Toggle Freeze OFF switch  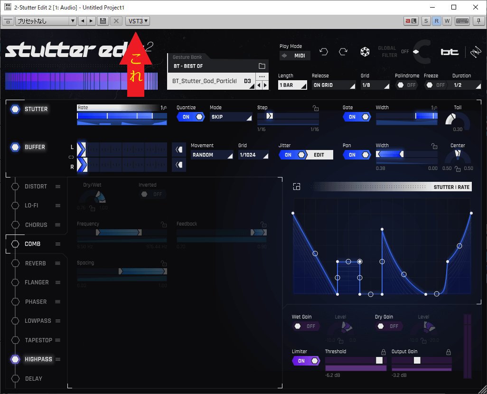pos(435,85)
